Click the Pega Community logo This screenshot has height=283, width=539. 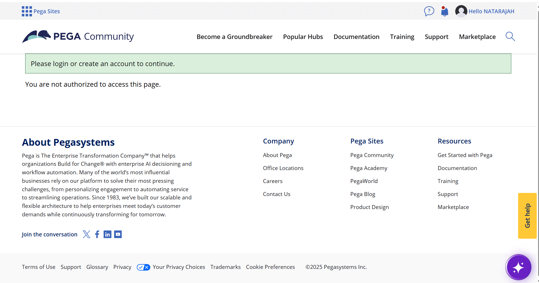(x=78, y=36)
